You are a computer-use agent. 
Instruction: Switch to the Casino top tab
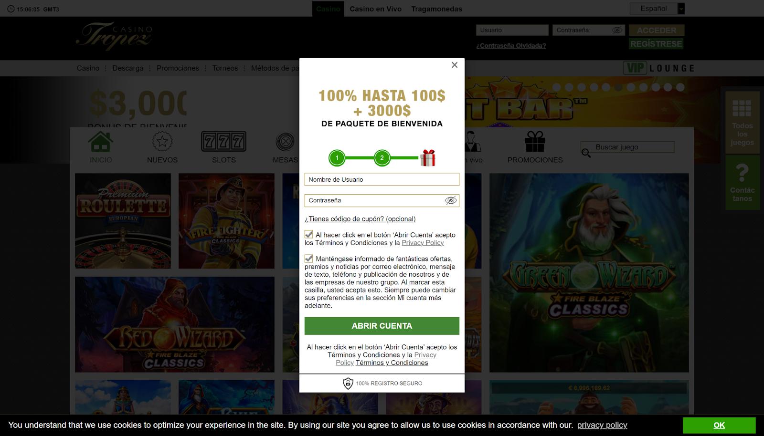[x=328, y=9]
